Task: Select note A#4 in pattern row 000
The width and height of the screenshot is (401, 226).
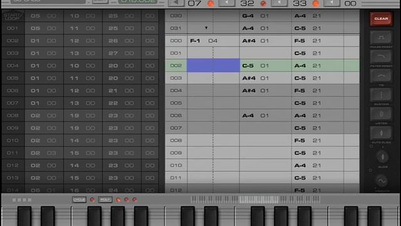Action: pos(249,41)
